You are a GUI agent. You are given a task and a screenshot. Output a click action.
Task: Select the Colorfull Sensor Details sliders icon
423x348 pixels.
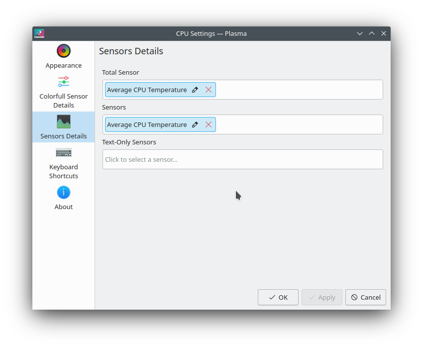pos(64,82)
